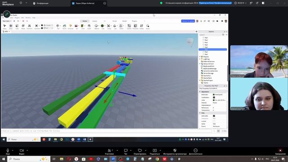Collapse the Appearance section
The image size is (288, 162).
click(200, 92)
